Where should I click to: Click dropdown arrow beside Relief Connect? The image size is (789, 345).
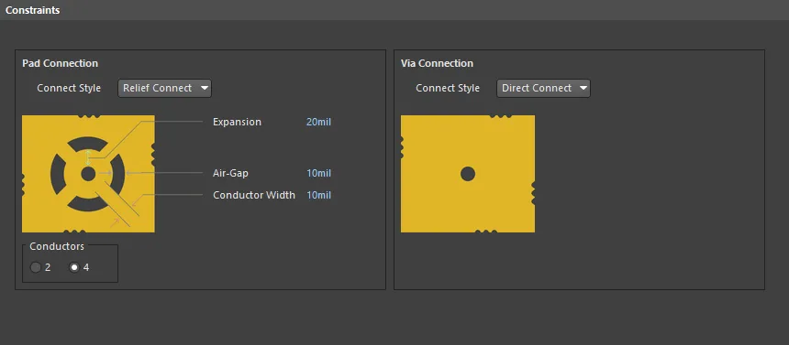(204, 88)
